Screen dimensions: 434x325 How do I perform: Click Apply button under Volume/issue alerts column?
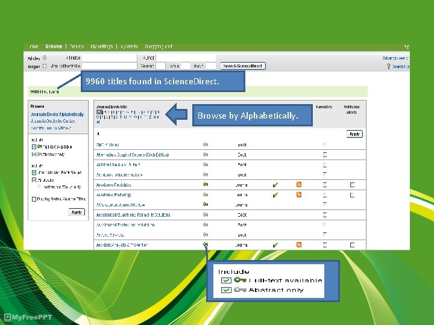(x=354, y=134)
